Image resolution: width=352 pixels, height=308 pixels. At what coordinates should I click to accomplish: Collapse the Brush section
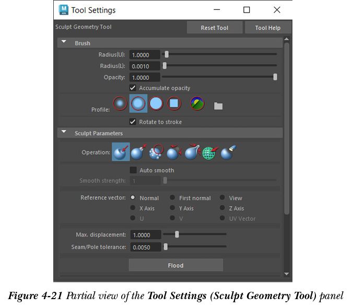pyautogui.click(x=64, y=43)
